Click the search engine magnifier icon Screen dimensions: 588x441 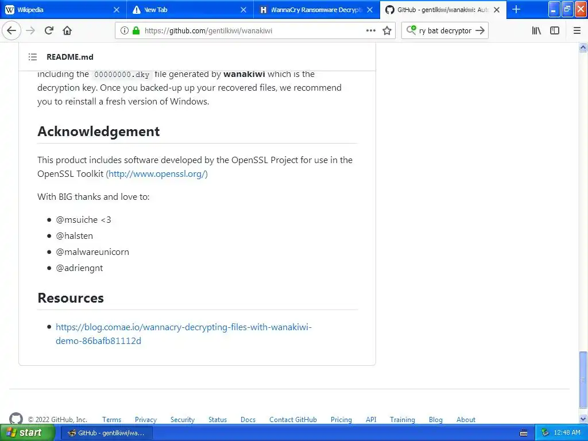point(411,30)
